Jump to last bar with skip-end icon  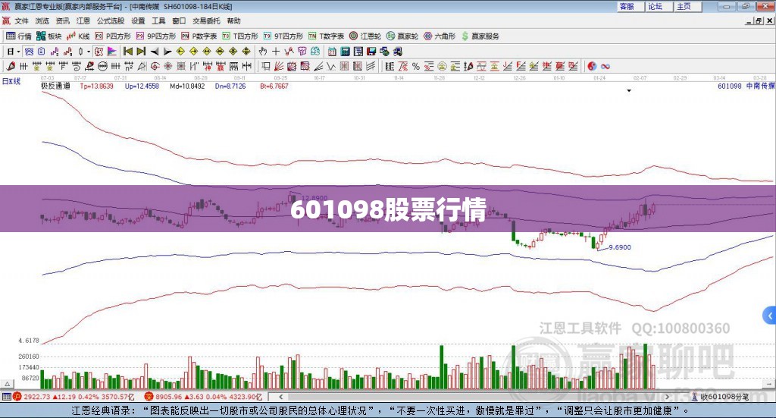click(x=141, y=52)
